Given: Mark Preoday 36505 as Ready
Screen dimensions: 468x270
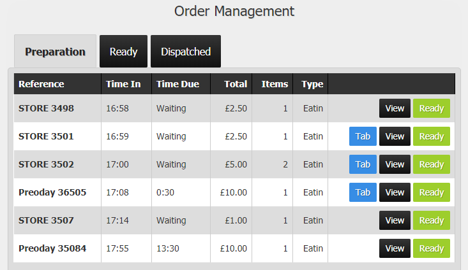Looking at the screenshot, I should [432, 192].
